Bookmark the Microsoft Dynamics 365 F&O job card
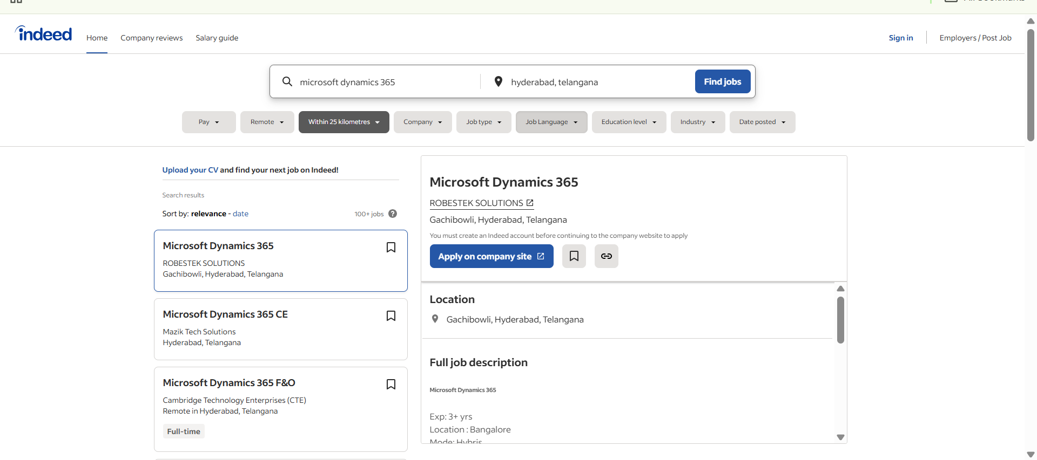 tap(391, 384)
